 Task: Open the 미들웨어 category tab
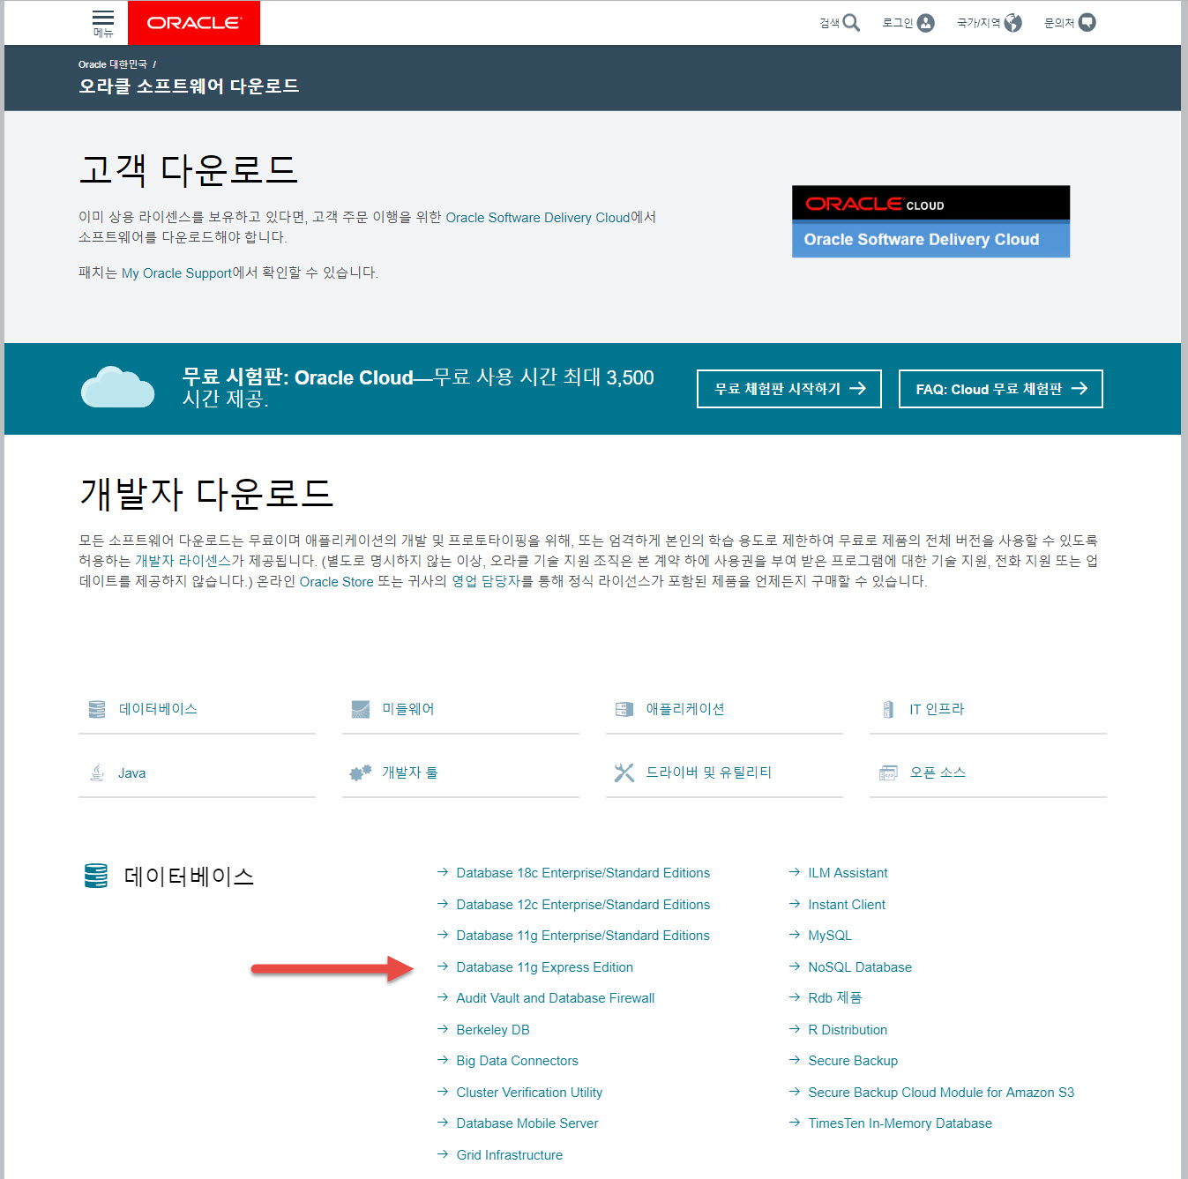coord(460,709)
